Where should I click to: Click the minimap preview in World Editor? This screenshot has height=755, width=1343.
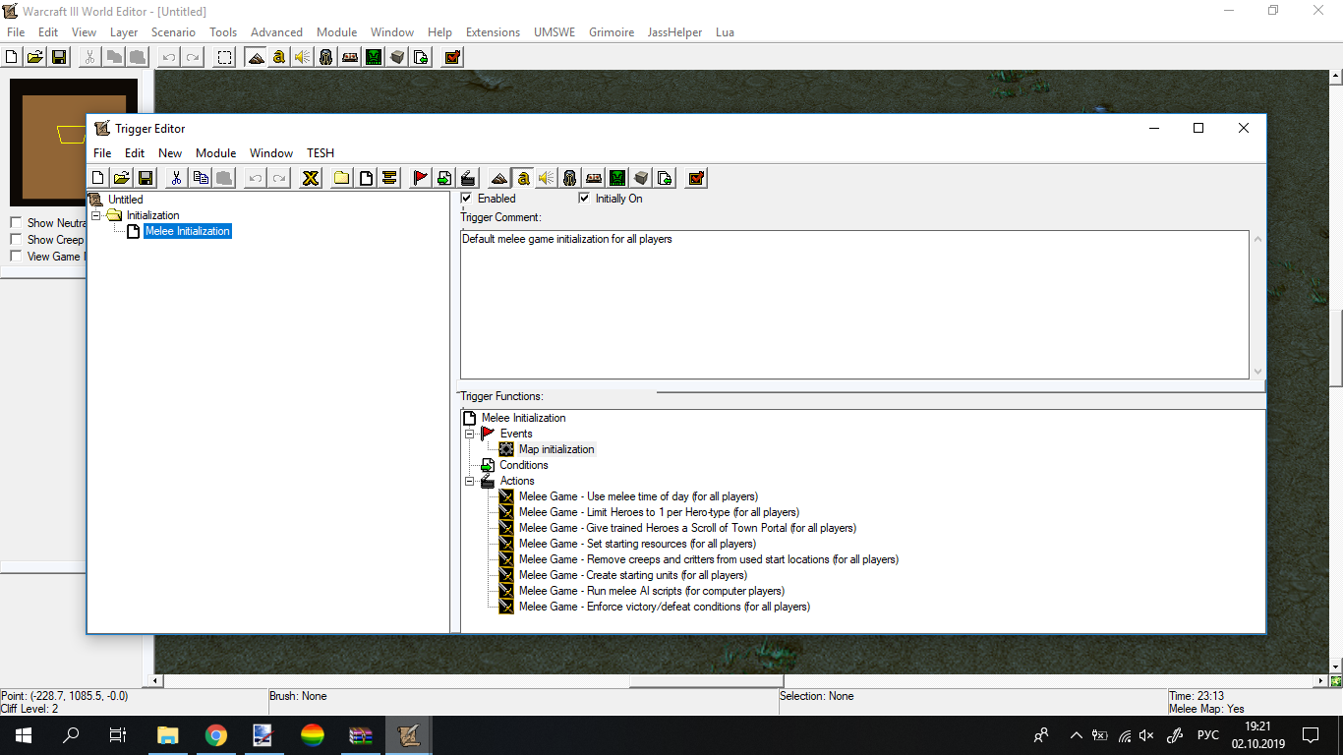click(74, 143)
